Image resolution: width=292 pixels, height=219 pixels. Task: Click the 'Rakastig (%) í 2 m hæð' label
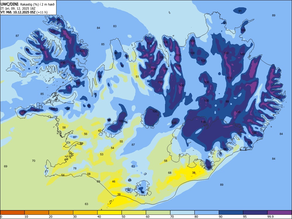tap(37, 4)
